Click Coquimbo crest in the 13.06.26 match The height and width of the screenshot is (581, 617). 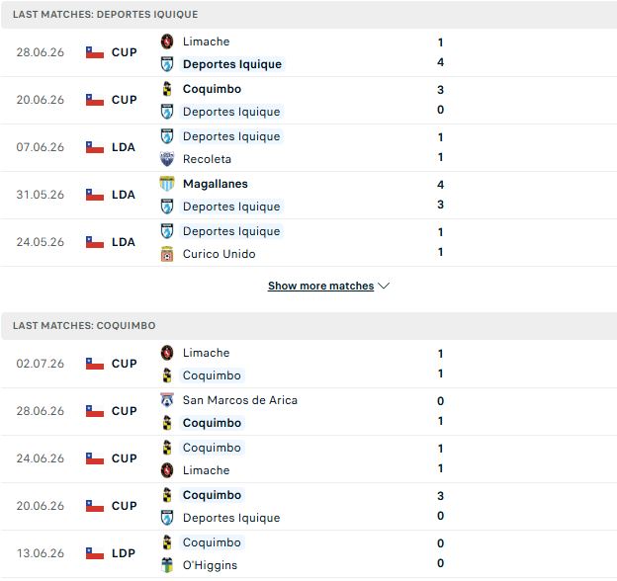click(167, 542)
